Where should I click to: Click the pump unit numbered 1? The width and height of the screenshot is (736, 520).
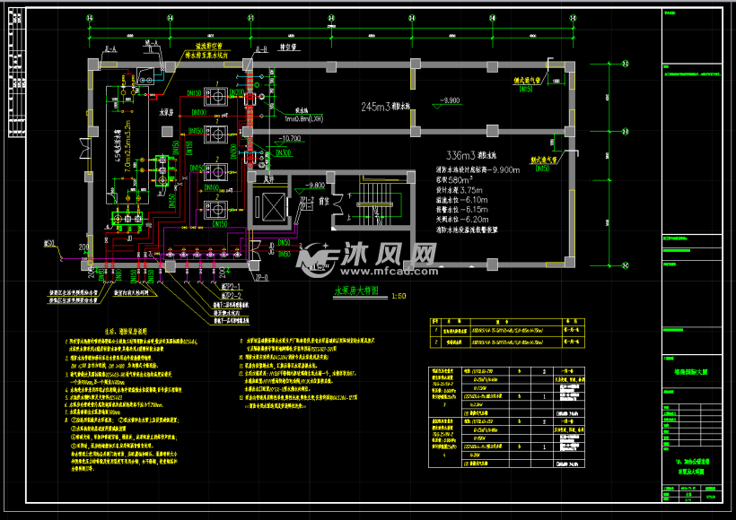218,94
